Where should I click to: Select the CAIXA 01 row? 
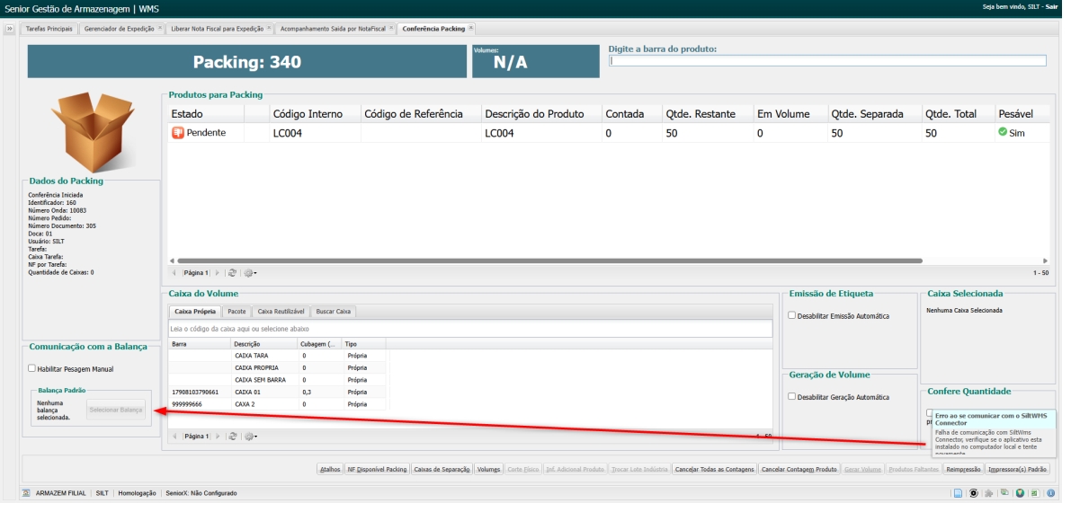tap(277, 393)
